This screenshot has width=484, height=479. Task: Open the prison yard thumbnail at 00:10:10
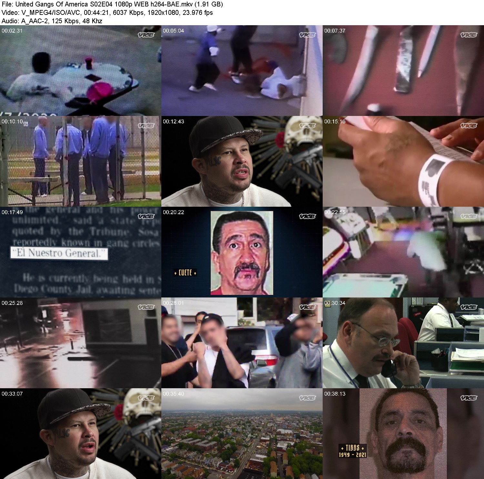tap(80, 161)
